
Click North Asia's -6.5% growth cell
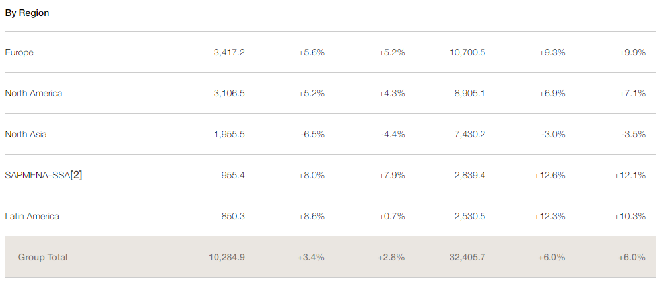click(x=312, y=134)
